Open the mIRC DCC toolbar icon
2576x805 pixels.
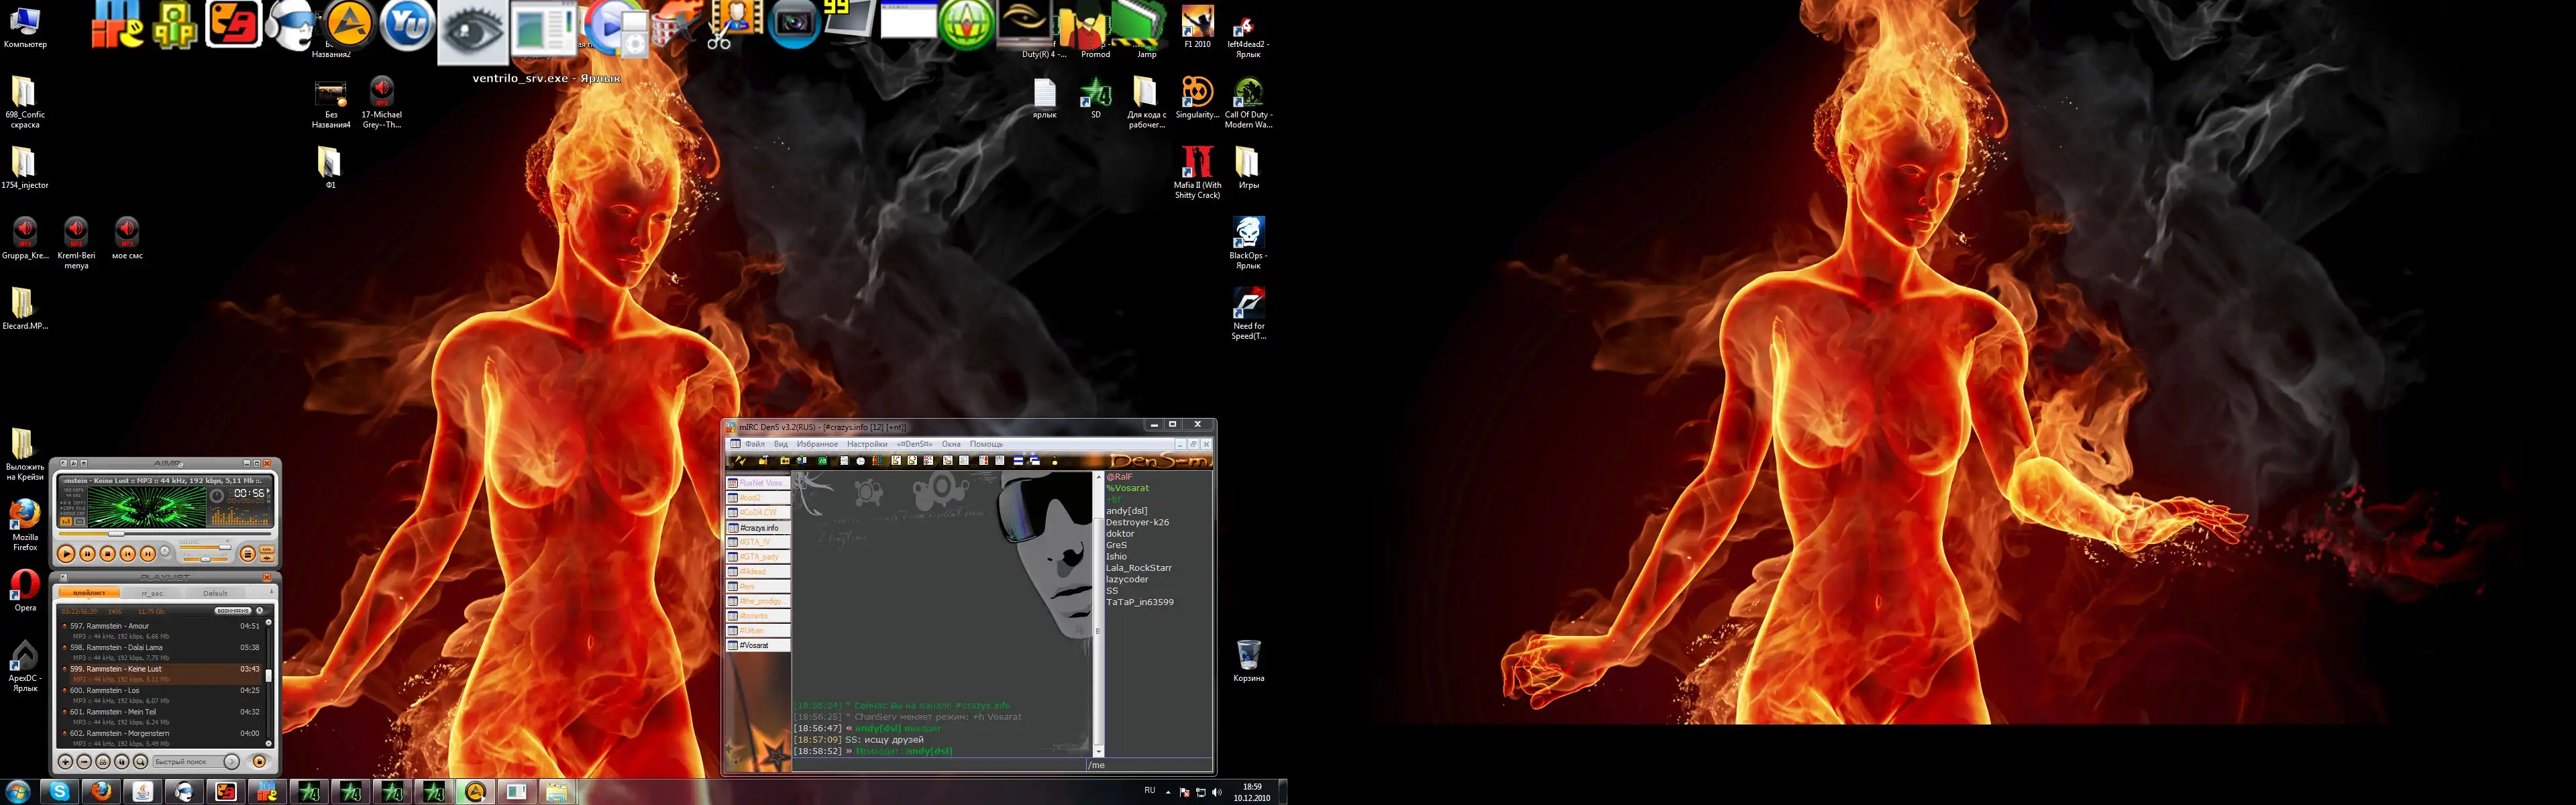[929, 461]
